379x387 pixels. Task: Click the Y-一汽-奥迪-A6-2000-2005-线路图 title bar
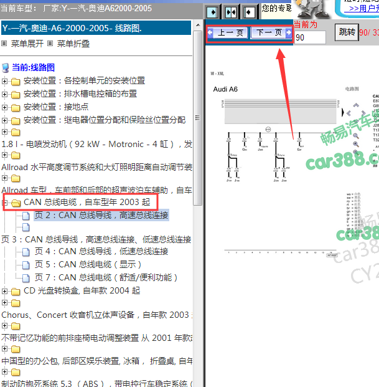point(96,28)
